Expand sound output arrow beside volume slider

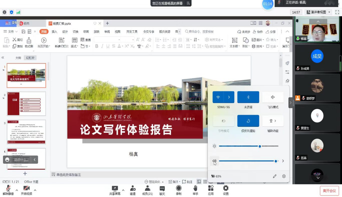[x=283, y=161]
